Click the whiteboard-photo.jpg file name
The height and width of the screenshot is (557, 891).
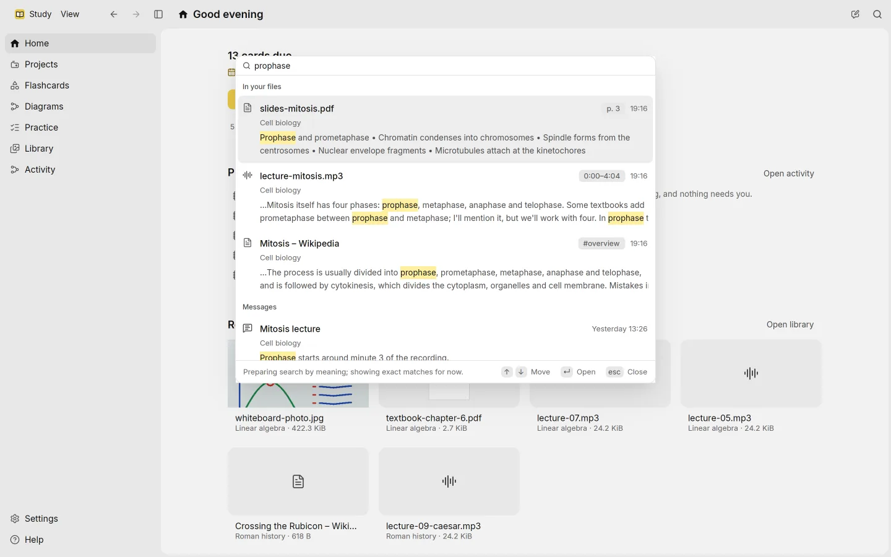click(x=280, y=418)
